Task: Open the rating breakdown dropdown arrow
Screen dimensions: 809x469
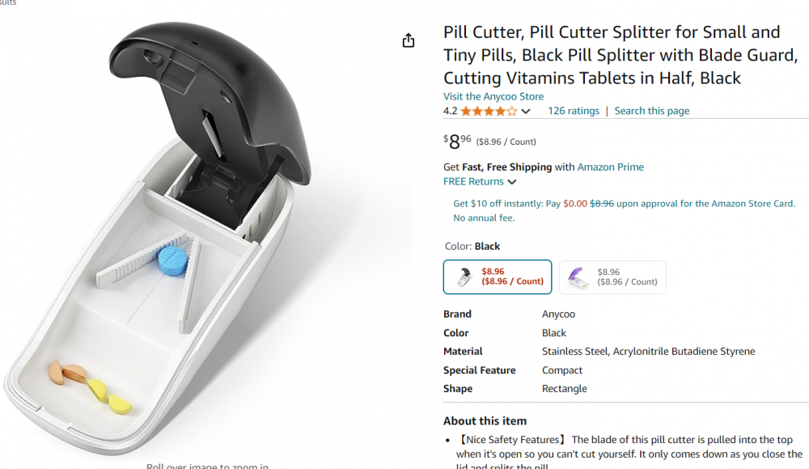Action: [526, 112]
